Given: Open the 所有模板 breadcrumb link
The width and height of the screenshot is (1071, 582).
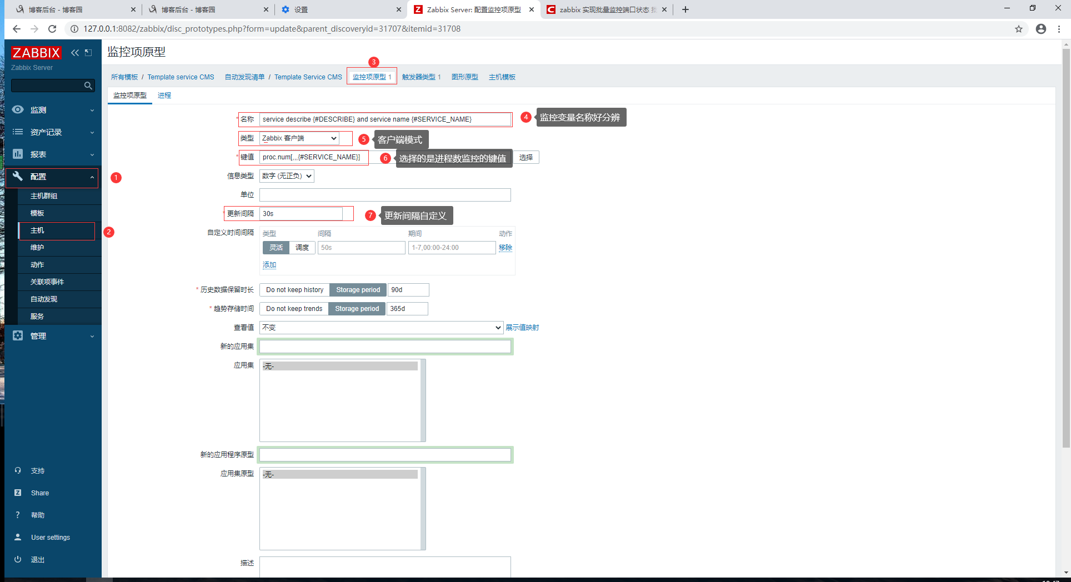Looking at the screenshot, I should coord(124,77).
